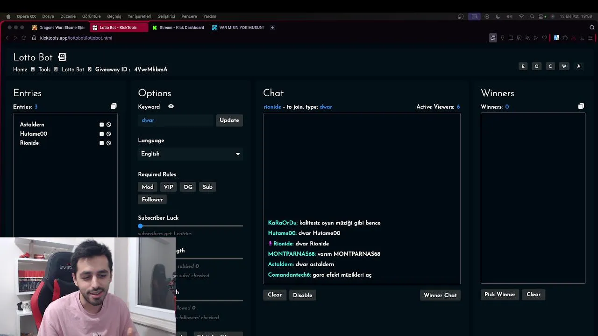Ban Rionide using the block icon
This screenshot has width=598, height=336.
click(109, 143)
